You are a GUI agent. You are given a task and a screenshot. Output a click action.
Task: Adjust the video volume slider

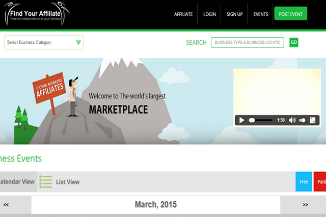(x=302, y=120)
